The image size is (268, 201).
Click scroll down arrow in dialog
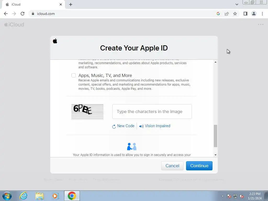click(x=216, y=155)
